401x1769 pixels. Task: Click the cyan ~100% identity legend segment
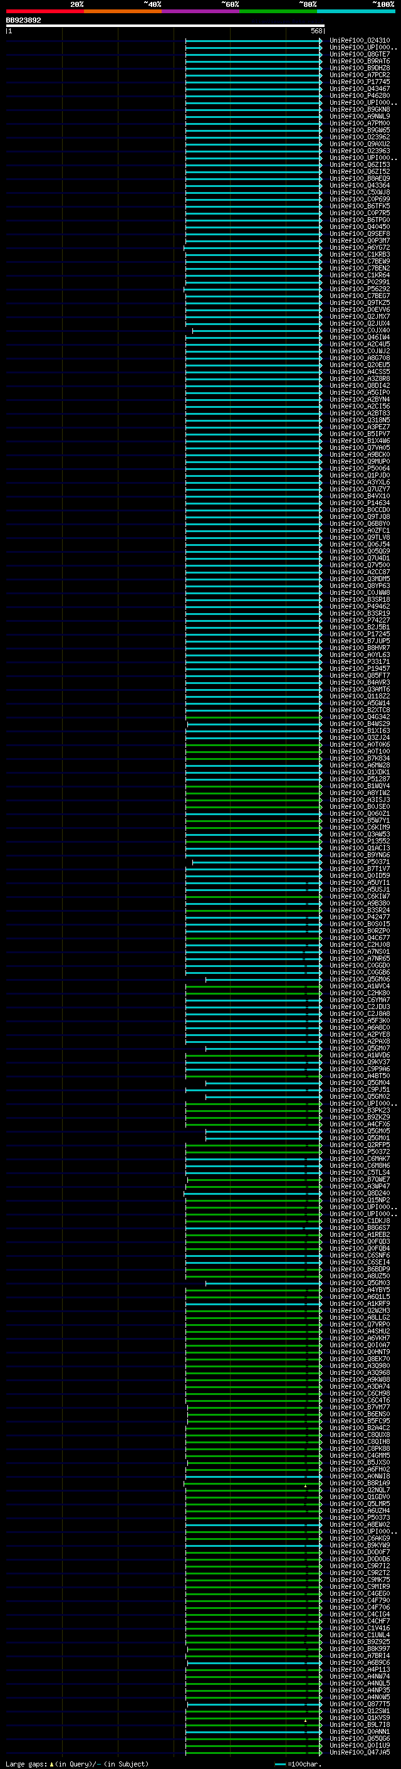coord(356,11)
